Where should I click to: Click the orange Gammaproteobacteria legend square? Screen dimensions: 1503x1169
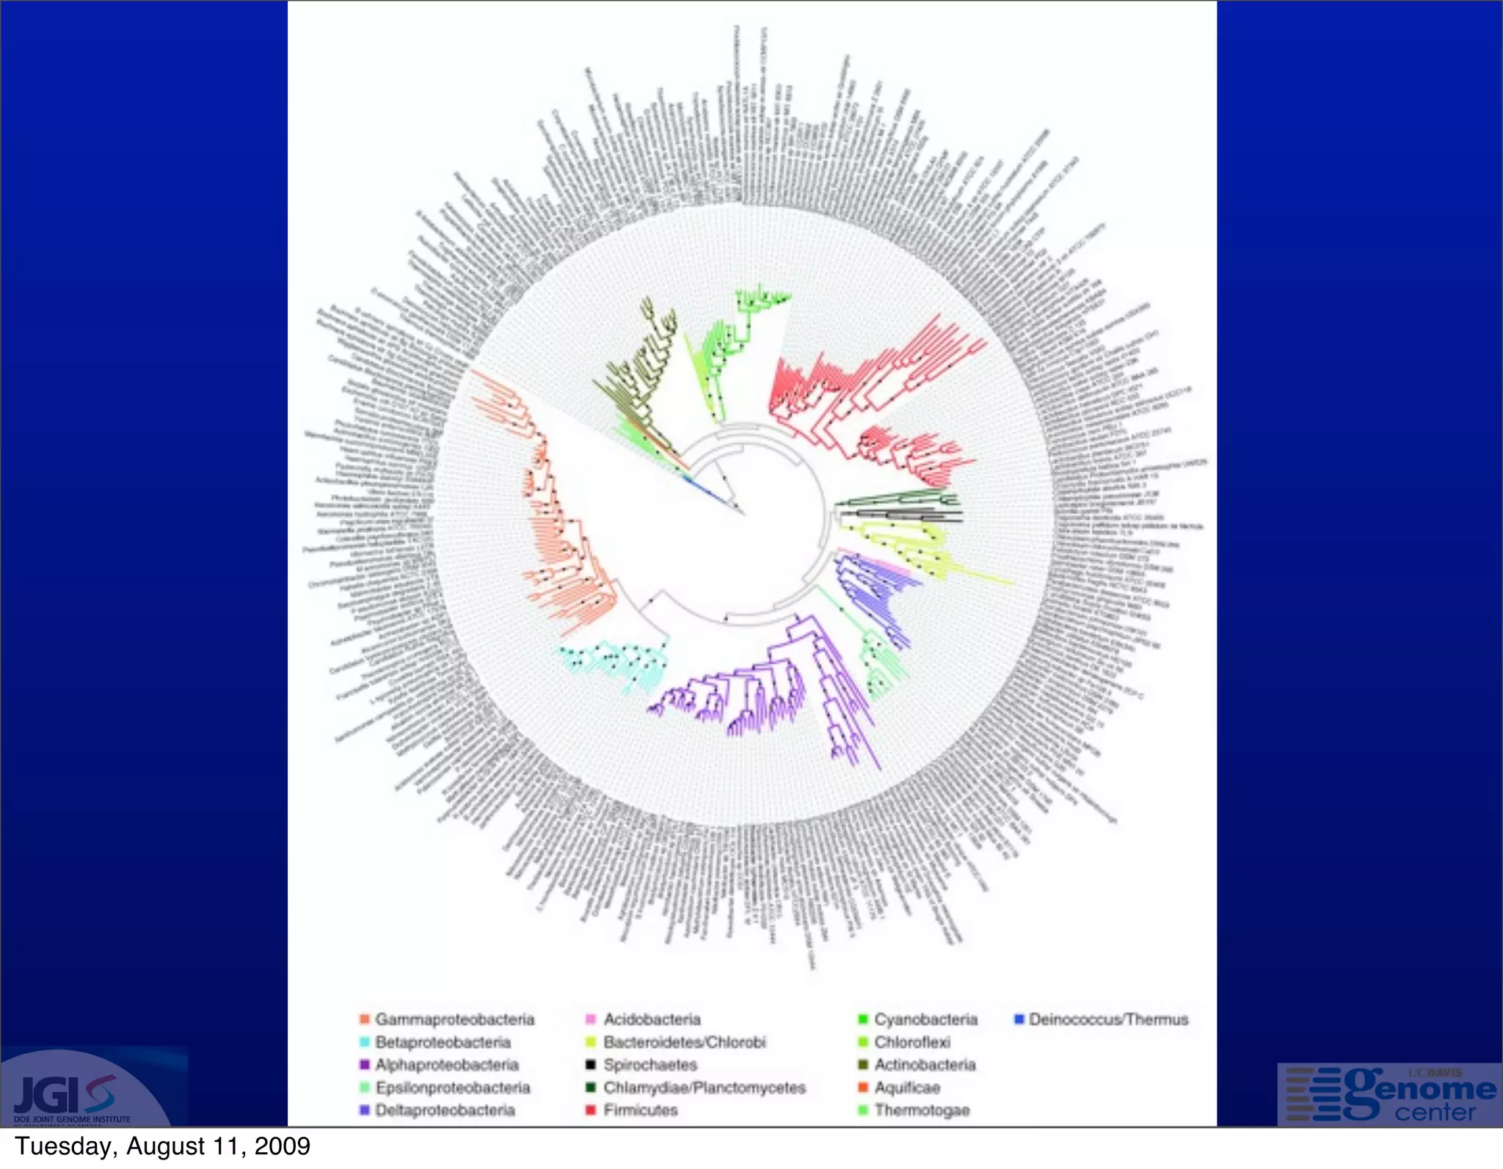365,1019
